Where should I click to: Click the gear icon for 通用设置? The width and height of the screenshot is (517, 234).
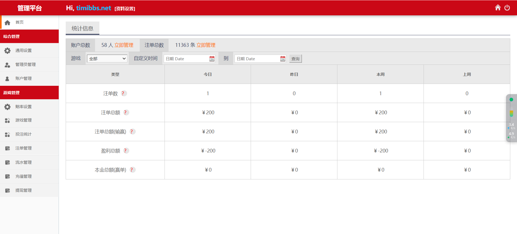coord(8,51)
